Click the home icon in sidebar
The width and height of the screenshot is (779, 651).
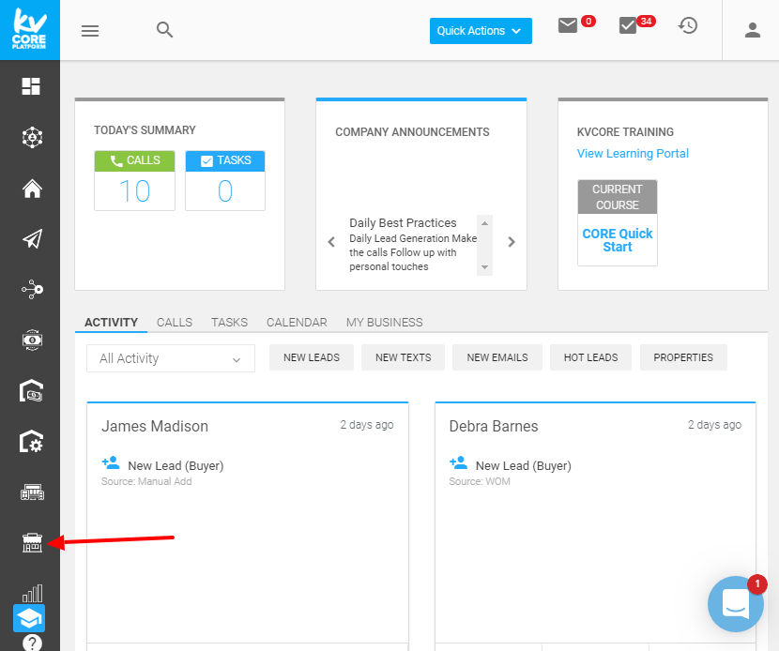tap(32, 189)
